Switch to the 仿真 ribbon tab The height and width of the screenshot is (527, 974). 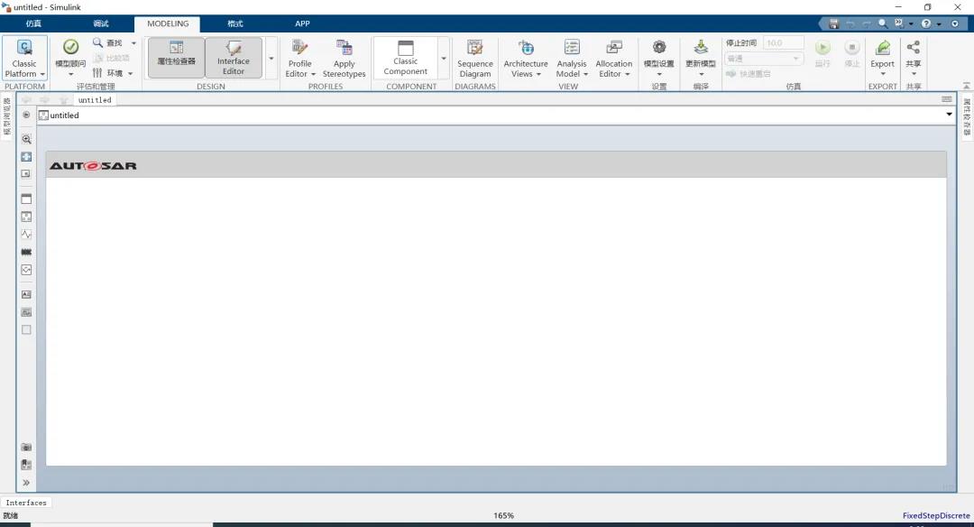[x=33, y=24]
